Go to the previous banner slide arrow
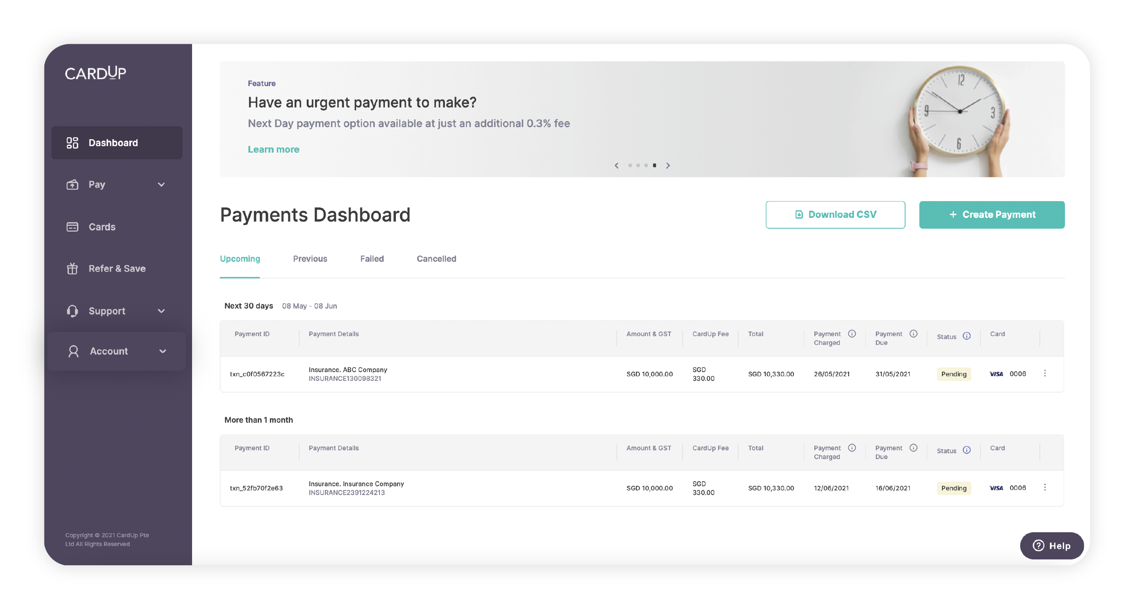The height and width of the screenshot is (610, 1134). 616,166
